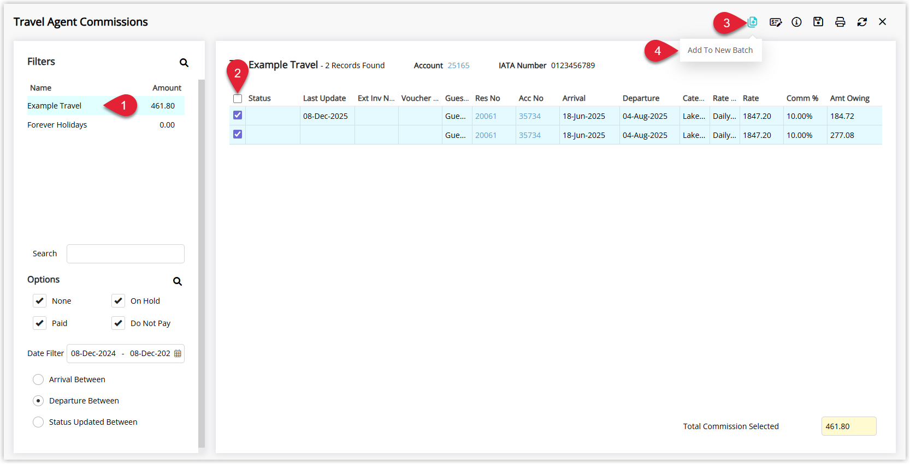
Task: Open Res No 20061 in first row
Action: coord(486,116)
